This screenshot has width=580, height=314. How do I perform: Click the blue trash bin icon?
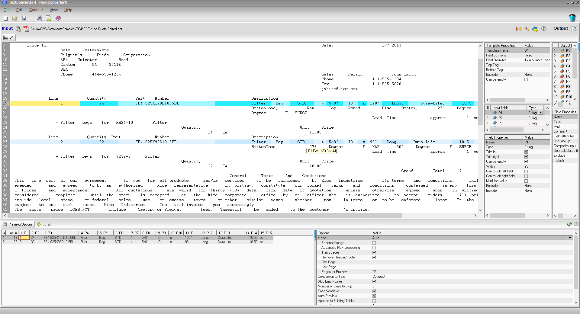click(572, 18)
